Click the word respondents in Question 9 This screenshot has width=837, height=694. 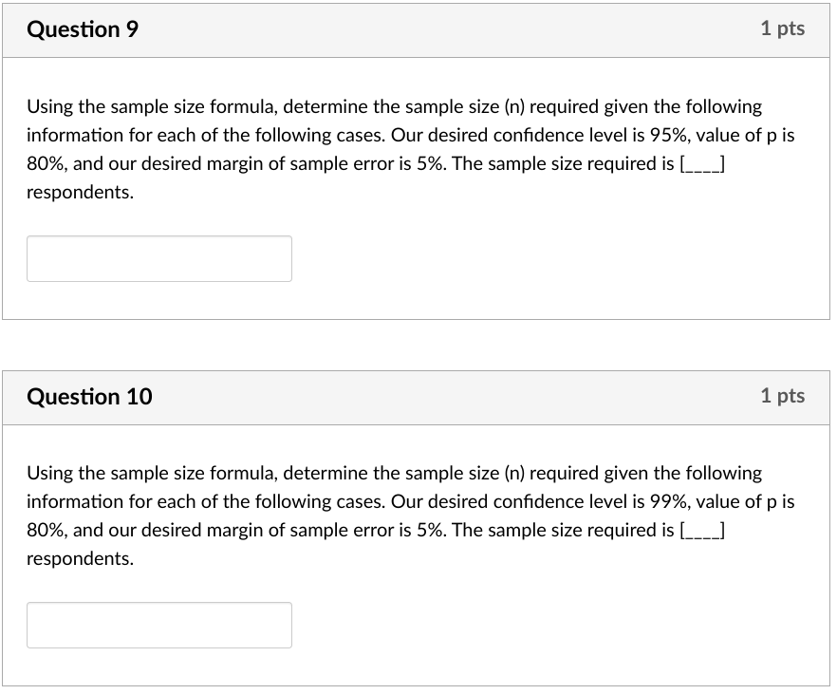(80, 191)
